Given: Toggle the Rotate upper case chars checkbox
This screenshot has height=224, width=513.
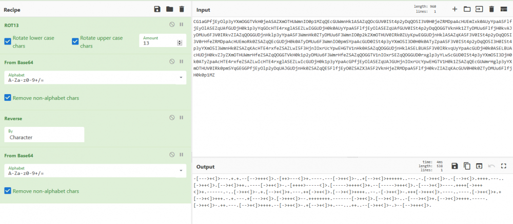Looking at the screenshot, I should [76, 41].
